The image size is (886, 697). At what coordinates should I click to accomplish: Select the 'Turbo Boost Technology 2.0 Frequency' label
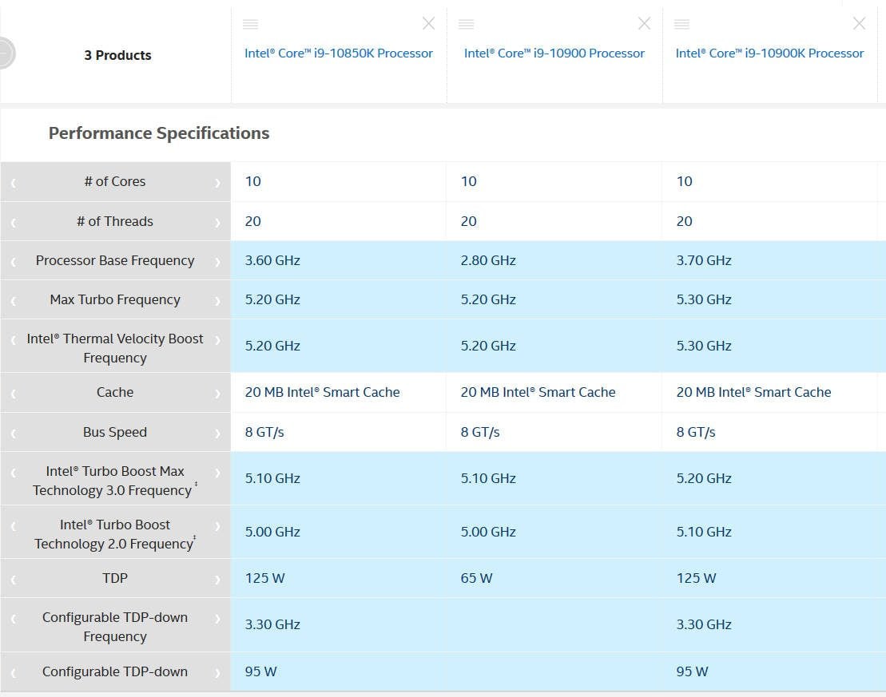(x=115, y=534)
